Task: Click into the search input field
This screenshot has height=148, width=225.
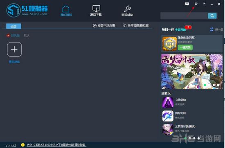Action: coord(184,16)
